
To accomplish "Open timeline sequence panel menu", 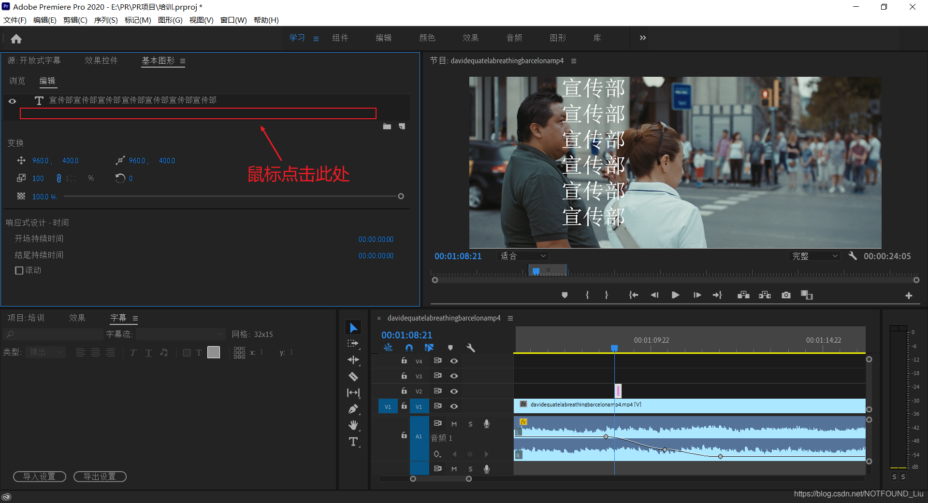I will 510,318.
